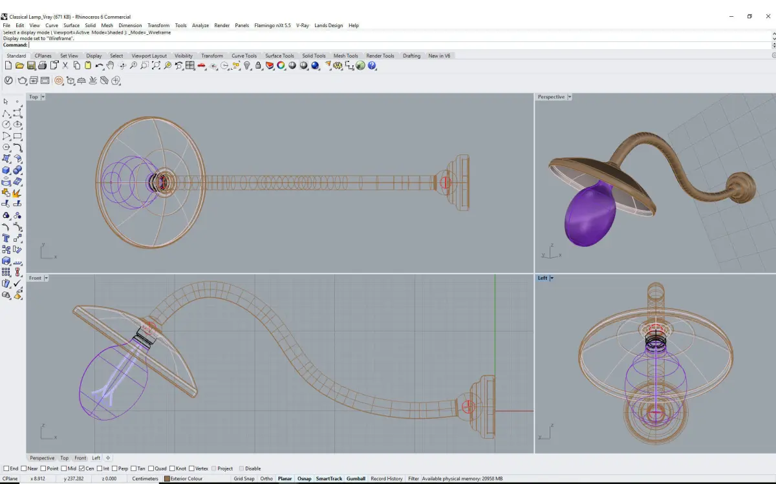The height and width of the screenshot is (484, 776).
Task: Enable the Vertex osnap checkbox
Action: (191, 468)
